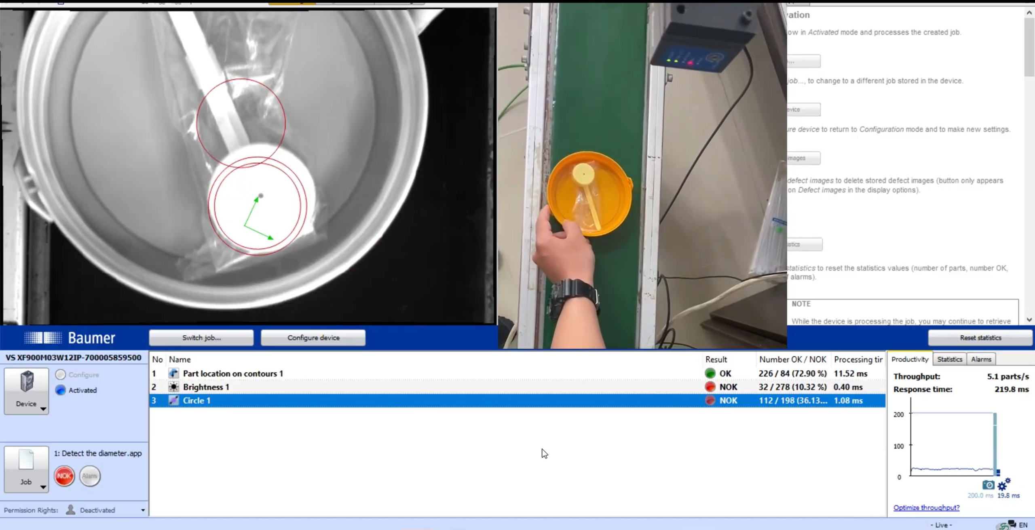Image resolution: width=1035 pixels, height=530 pixels.
Task: Expand the Device button dropdown arrow
Action: [x=43, y=409]
